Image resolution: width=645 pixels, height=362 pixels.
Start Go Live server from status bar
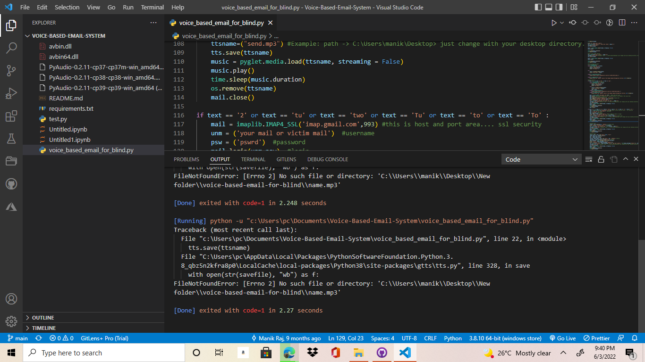562,338
